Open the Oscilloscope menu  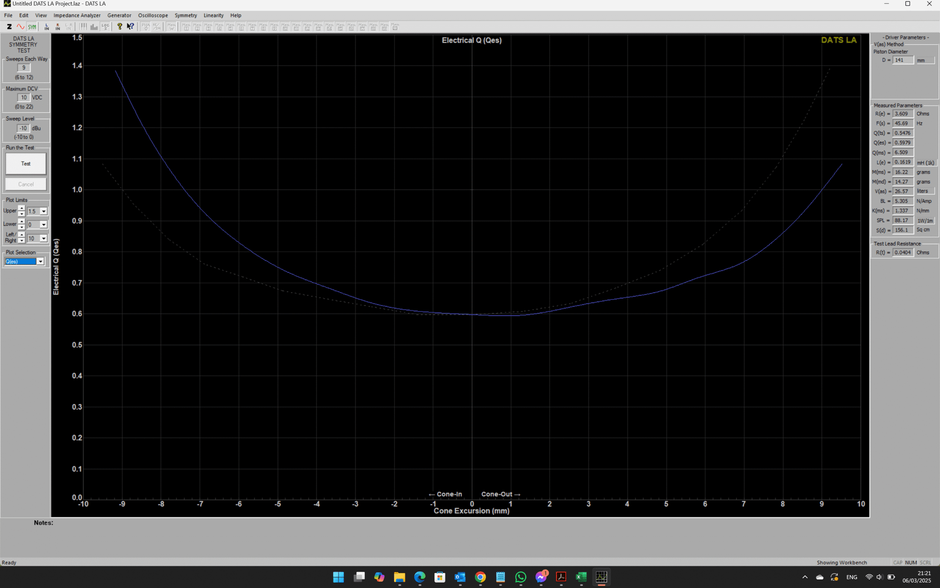[x=153, y=15]
